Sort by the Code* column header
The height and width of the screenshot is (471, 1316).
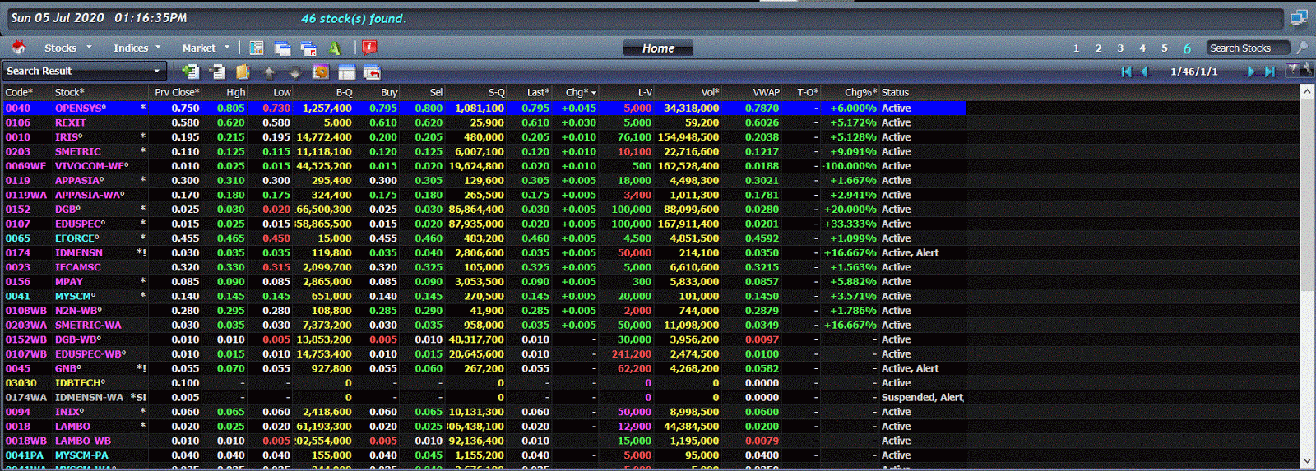coord(28,92)
